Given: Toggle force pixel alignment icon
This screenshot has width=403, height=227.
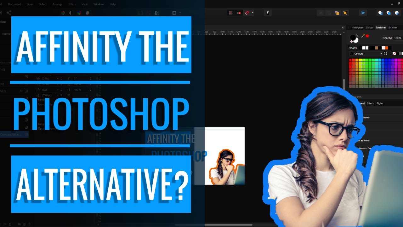Looking at the screenshot, I should pyautogui.click(x=239, y=13).
